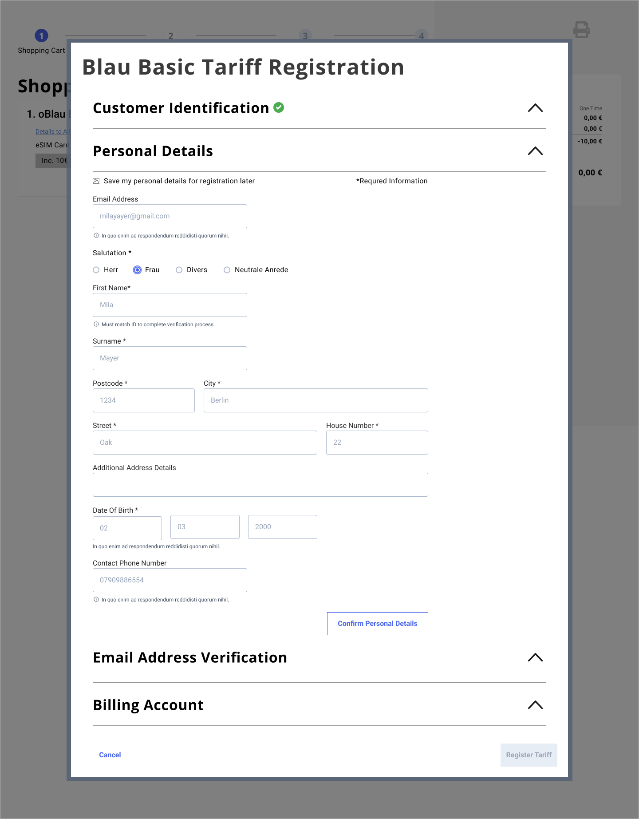Viewport: 639px width, 819px height.
Task: Click the green verified checkmark icon
Action: (x=279, y=107)
